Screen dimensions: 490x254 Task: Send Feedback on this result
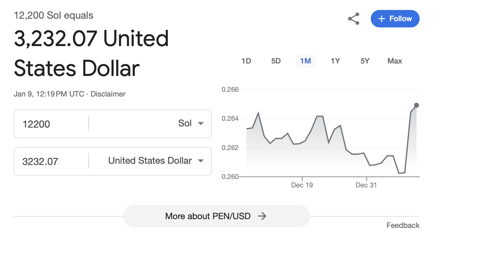[403, 225]
